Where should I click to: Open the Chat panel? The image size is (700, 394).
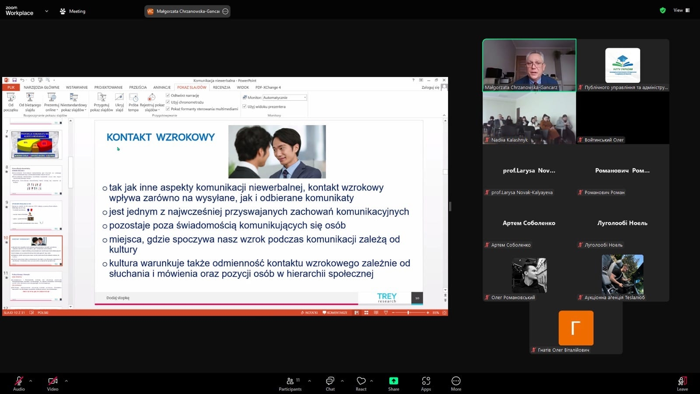click(330, 381)
